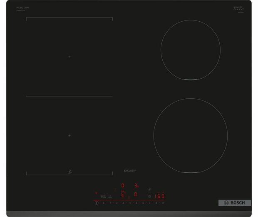258x217 pixels.
Task: Tap the cross mark in the lower-left zone
Action: 69,135
